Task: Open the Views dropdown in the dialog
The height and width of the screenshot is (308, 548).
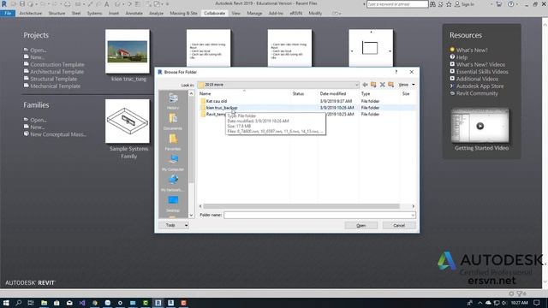Action: tap(407, 85)
